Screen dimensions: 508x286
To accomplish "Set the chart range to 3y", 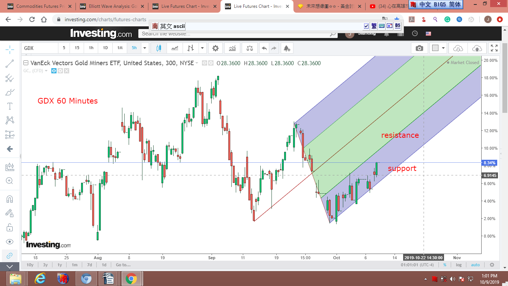I will click(x=45, y=265).
